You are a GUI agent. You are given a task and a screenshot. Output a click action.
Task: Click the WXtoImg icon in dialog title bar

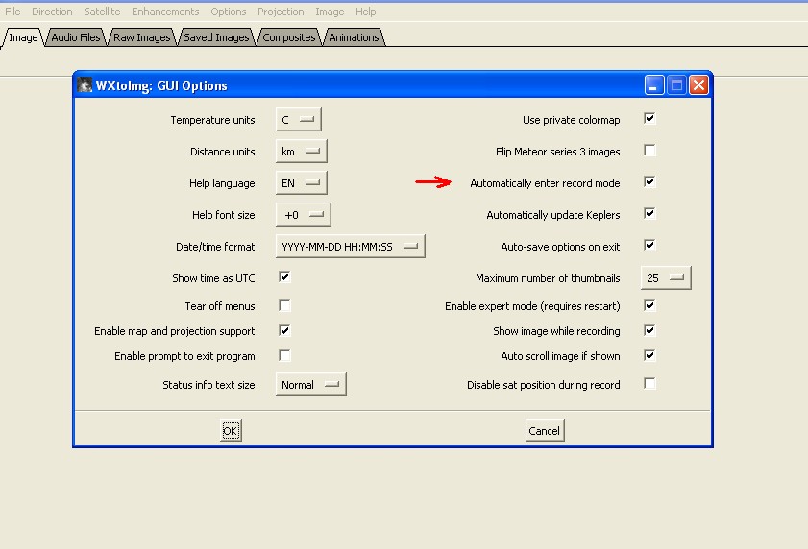(84, 85)
